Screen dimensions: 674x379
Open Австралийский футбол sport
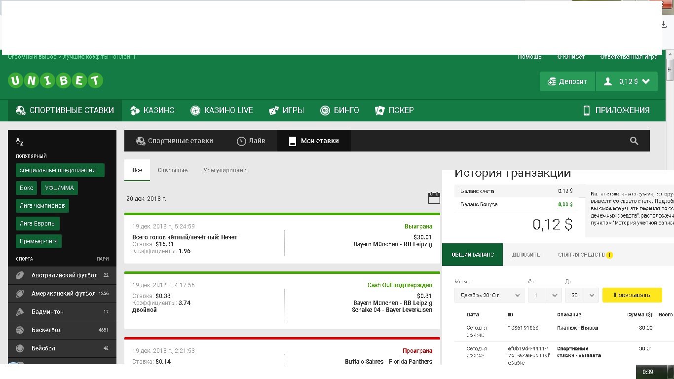[x=62, y=275]
